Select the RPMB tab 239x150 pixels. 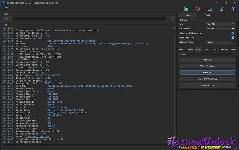pos(233,49)
